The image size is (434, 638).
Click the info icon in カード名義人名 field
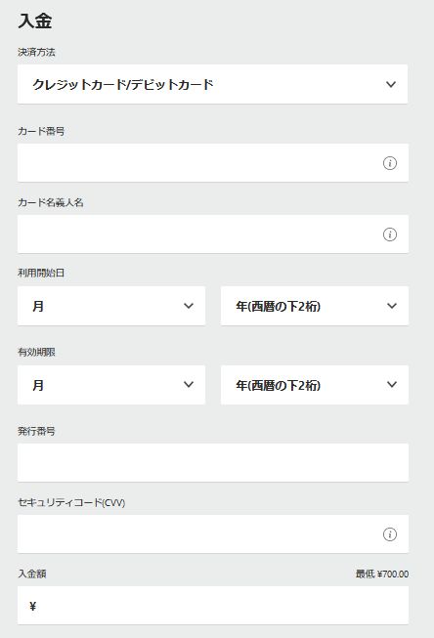click(390, 234)
